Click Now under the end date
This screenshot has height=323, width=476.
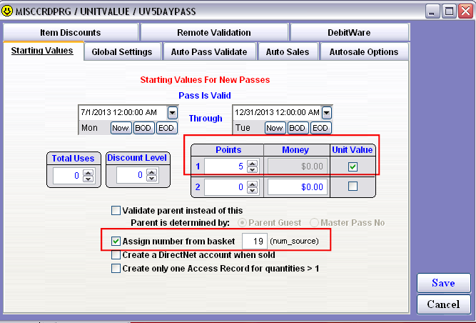275,128
